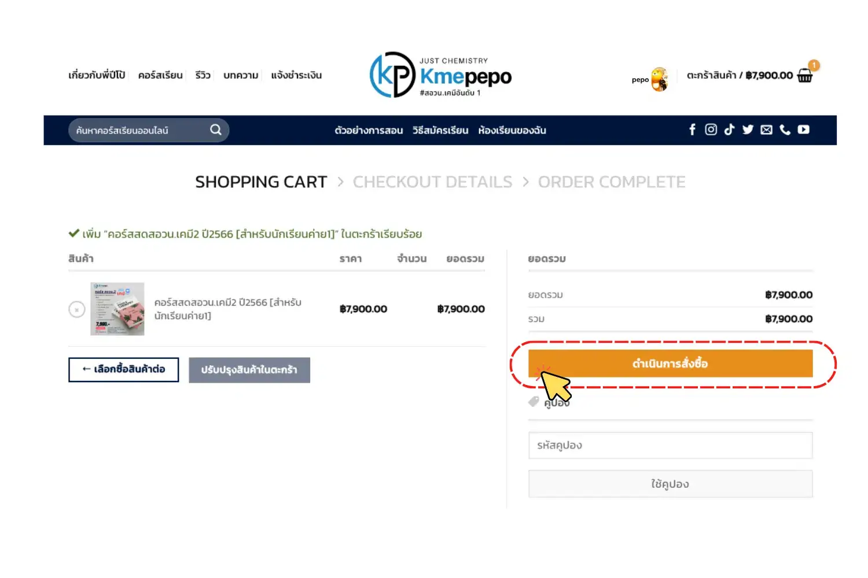Click the รหัสคูปอง input field
Viewport: 868px width, 578px height.
pyautogui.click(x=670, y=445)
